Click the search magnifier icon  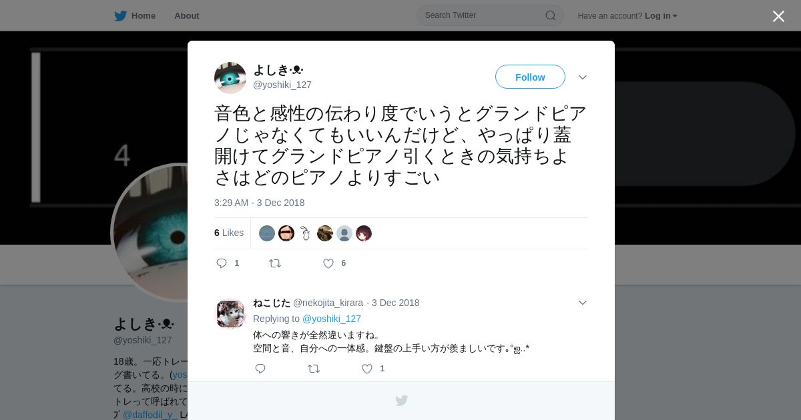pyautogui.click(x=551, y=15)
